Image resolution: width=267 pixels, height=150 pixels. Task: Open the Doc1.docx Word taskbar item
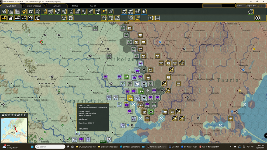click(189, 147)
